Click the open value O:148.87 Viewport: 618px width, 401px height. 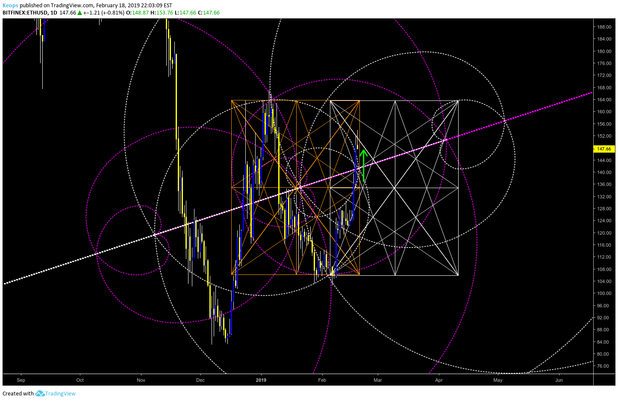click(138, 13)
